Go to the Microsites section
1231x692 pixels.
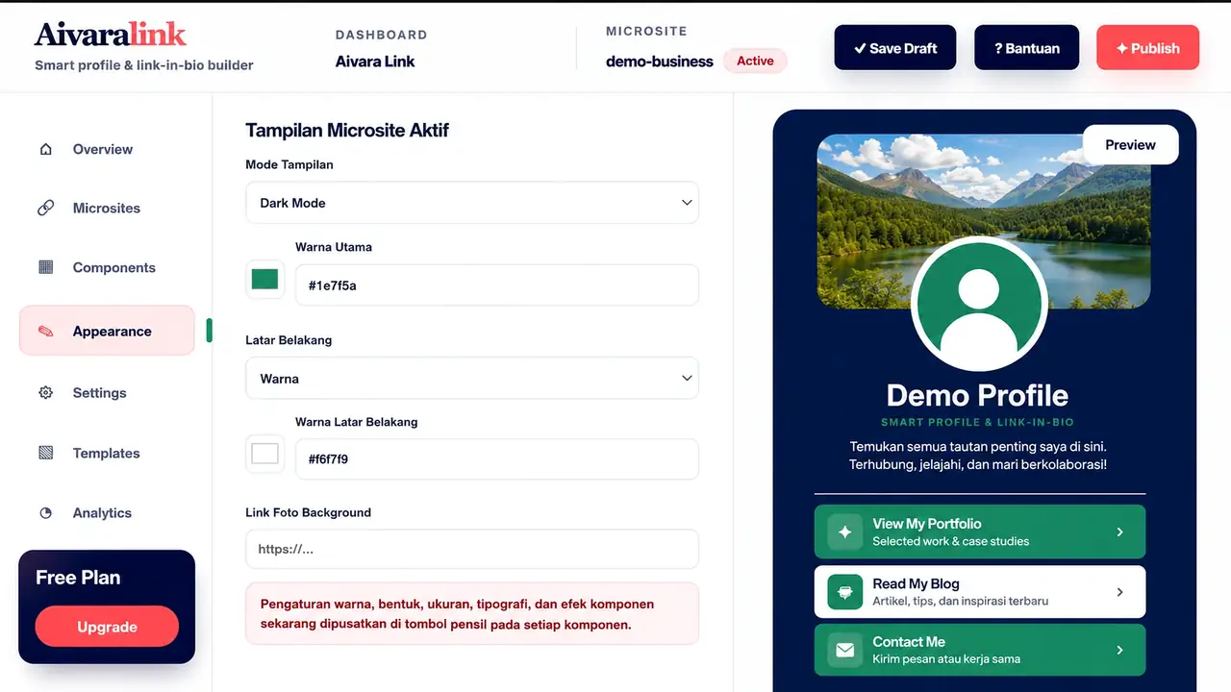click(107, 208)
